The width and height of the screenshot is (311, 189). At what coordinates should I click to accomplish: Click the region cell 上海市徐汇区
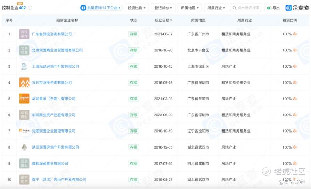[x=198, y=66]
